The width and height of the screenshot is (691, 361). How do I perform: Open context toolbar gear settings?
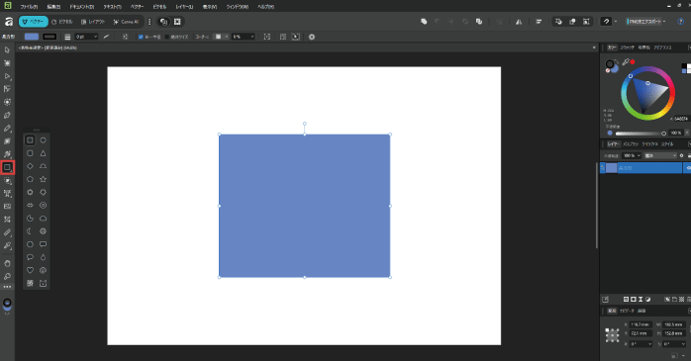pos(312,37)
